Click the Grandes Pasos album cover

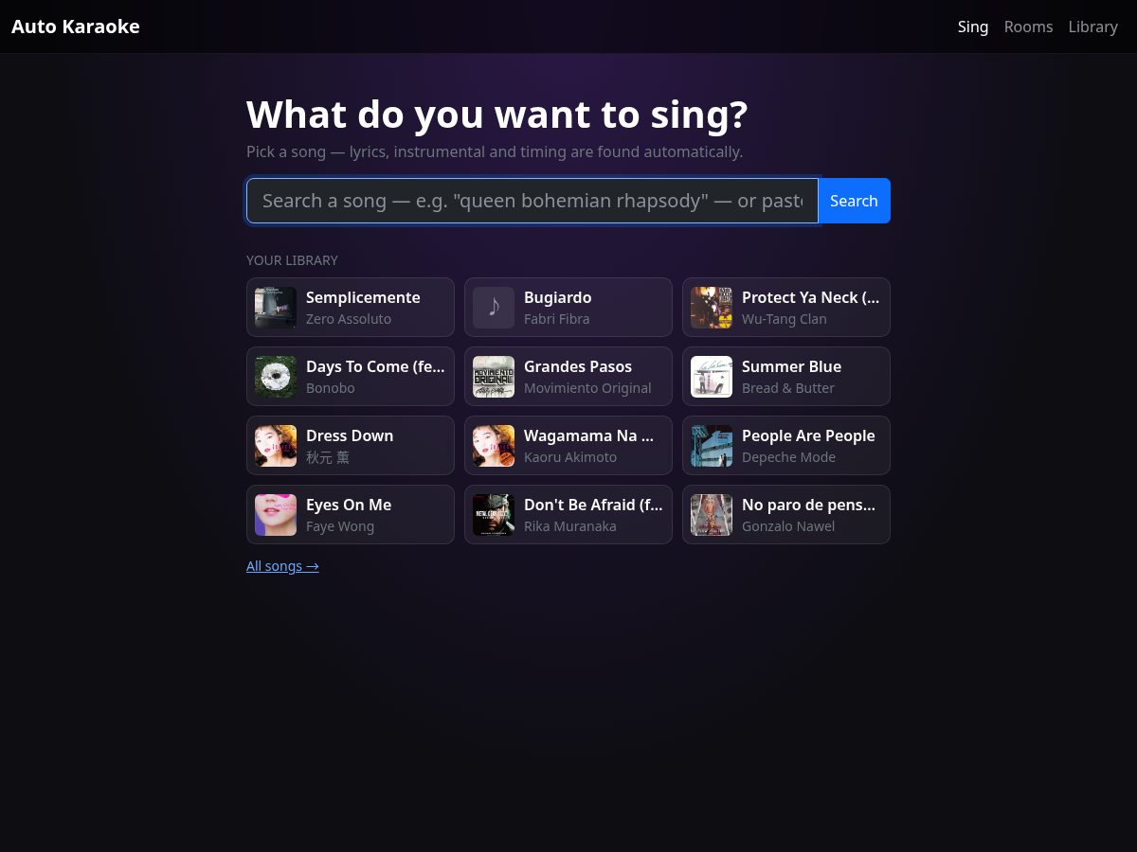pos(494,377)
